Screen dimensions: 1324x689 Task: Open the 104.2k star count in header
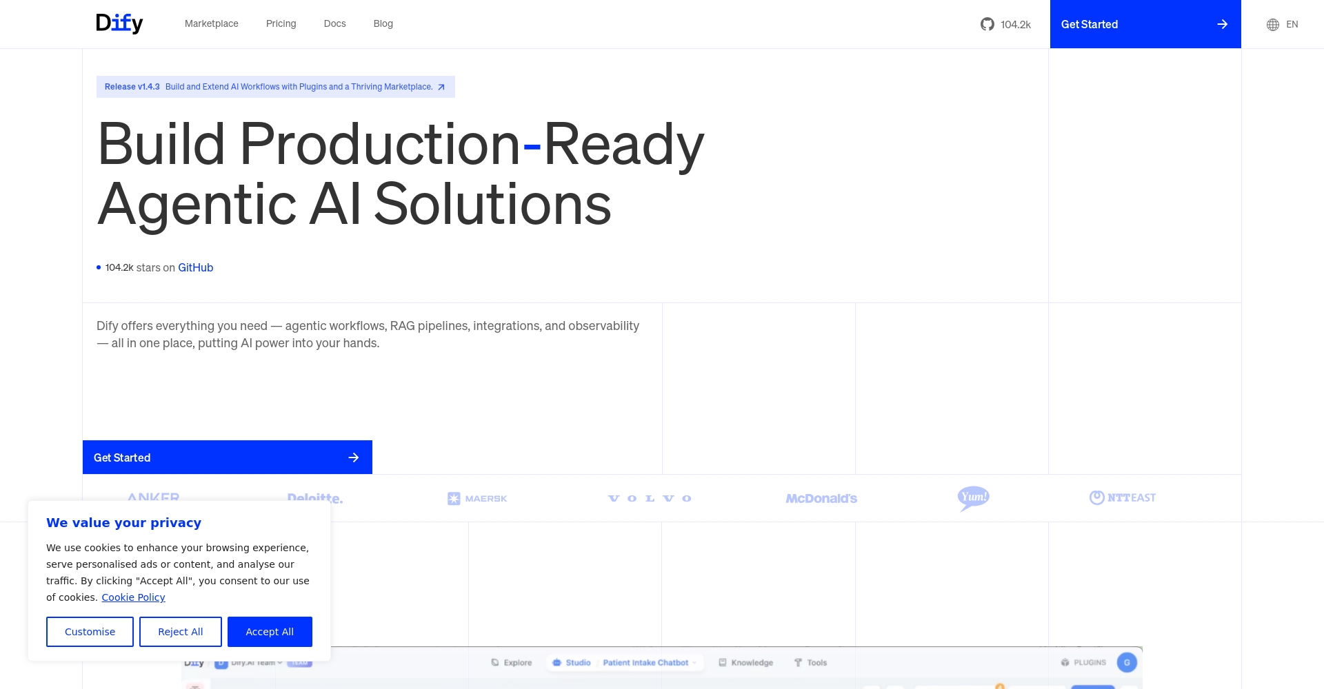tap(1016, 24)
